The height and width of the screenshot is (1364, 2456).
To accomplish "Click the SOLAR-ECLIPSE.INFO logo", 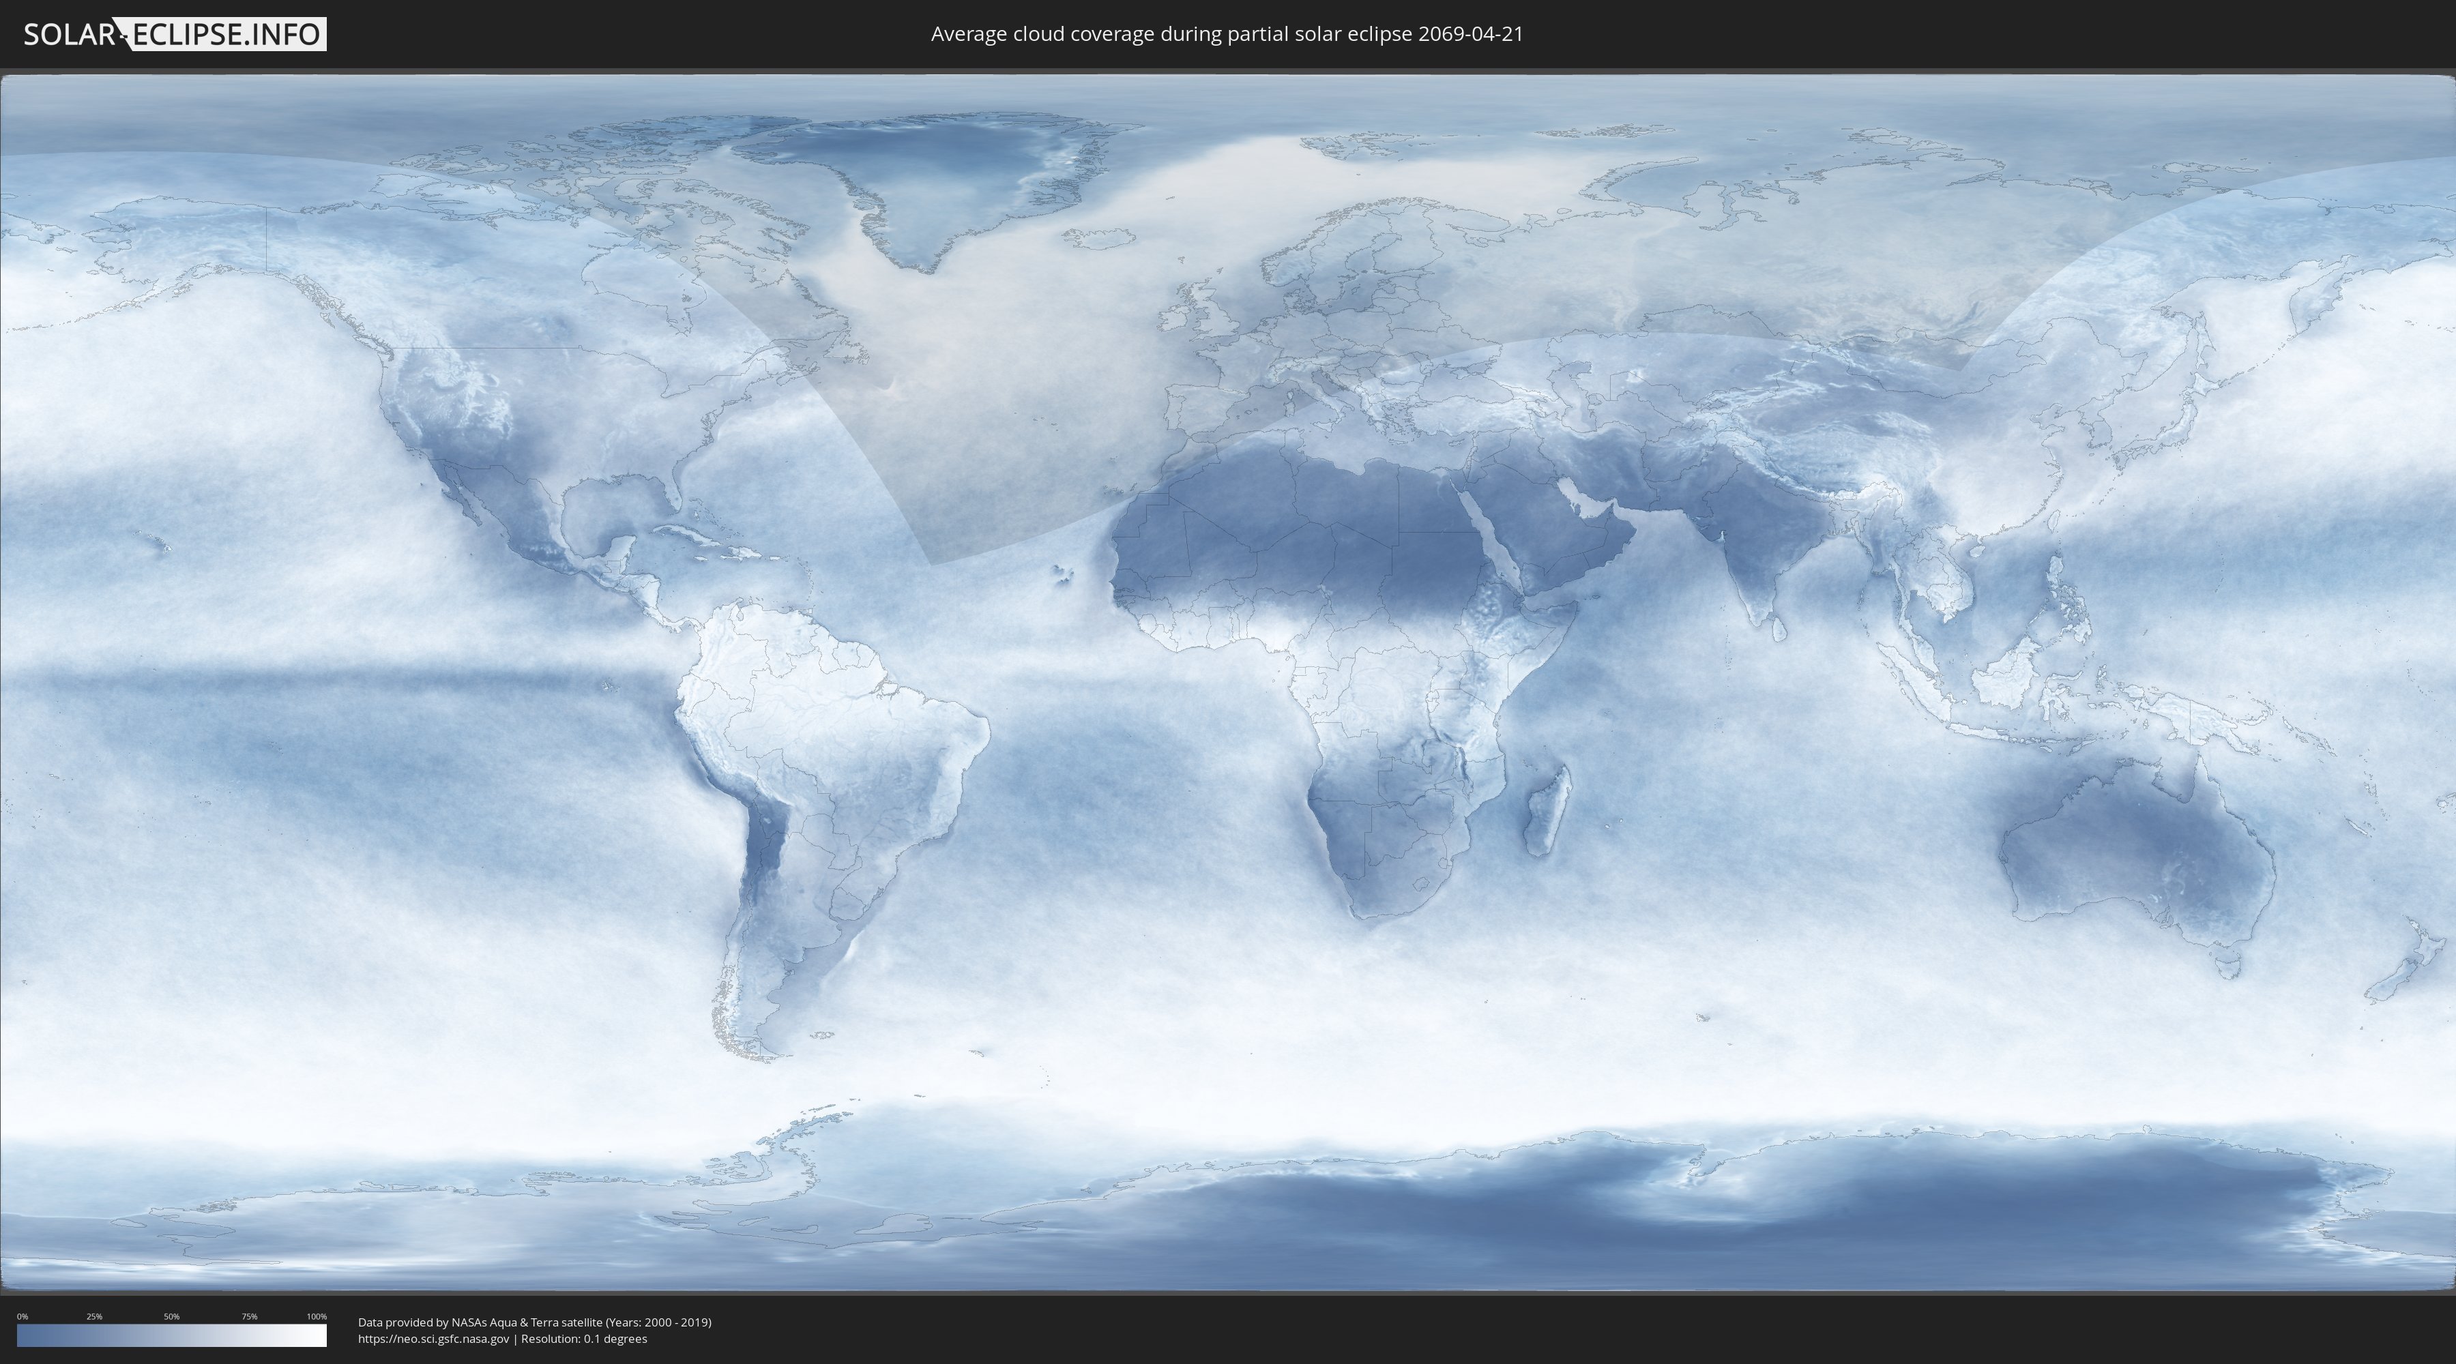I will pos(175,34).
